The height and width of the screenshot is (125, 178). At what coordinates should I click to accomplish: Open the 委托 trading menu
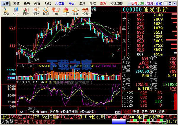tap(103, 4)
